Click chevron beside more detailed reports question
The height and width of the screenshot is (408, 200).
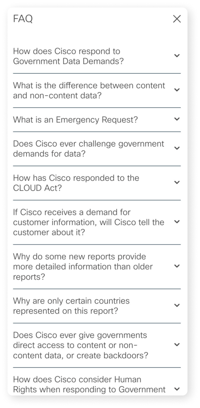pyautogui.click(x=177, y=266)
